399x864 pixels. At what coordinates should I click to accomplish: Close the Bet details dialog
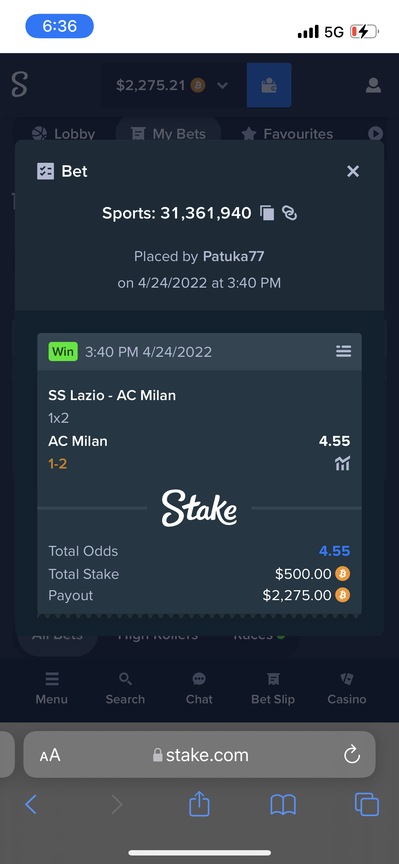pos(353,171)
